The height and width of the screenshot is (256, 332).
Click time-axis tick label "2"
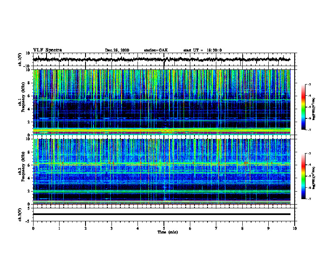click(86, 228)
